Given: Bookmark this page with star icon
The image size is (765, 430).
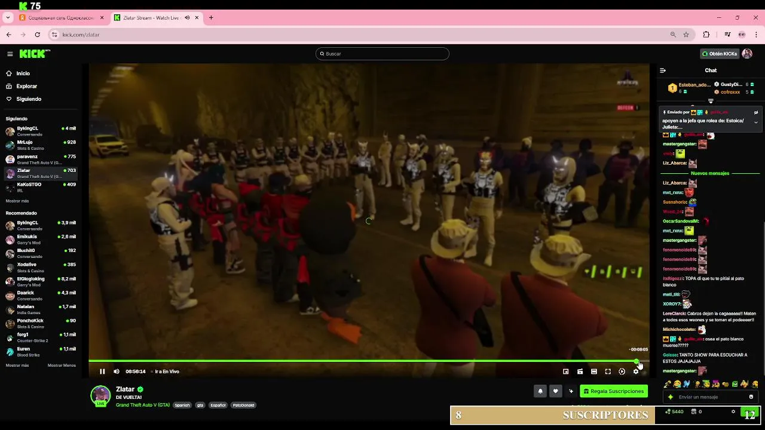Looking at the screenshot, I should tap(686, 35).
